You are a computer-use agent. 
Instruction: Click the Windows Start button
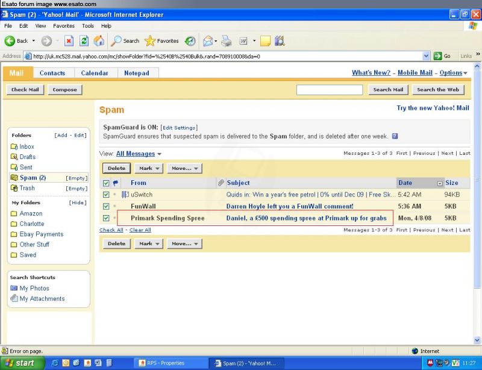click(22, 363)
